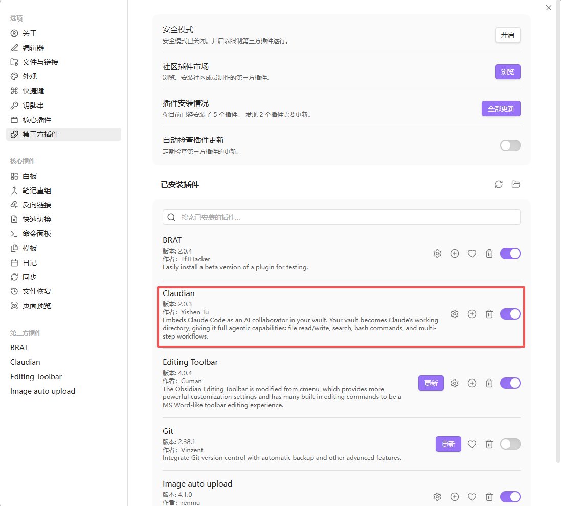Screen dimensions: 561x506
Task: Open 快速切换 plugin settings
Action: click(x=64, y=219)
